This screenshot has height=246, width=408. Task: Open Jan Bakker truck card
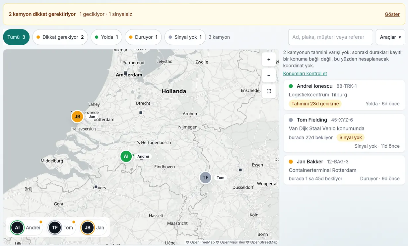(x=344, y=170)
